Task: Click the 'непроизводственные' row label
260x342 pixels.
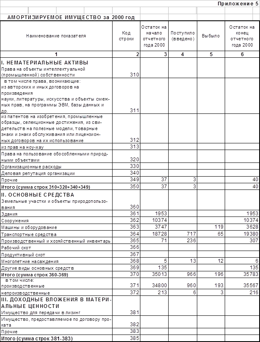Action: click(25, 293)
